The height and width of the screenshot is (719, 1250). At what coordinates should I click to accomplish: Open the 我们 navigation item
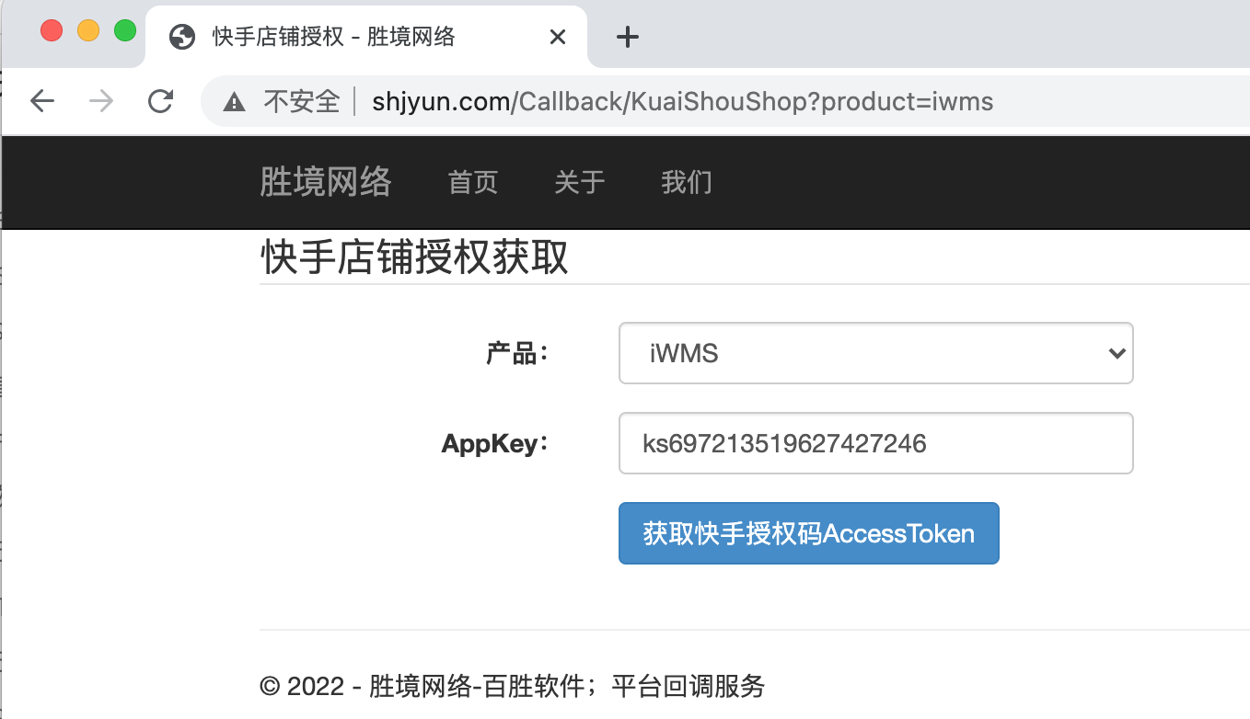click(686, 182)
